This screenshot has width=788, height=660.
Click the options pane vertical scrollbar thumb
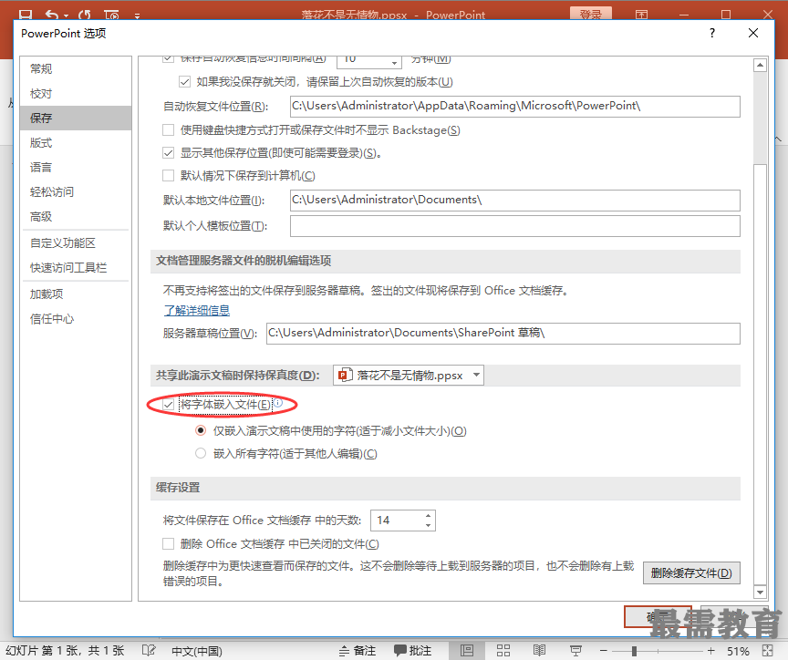(760, 374)
